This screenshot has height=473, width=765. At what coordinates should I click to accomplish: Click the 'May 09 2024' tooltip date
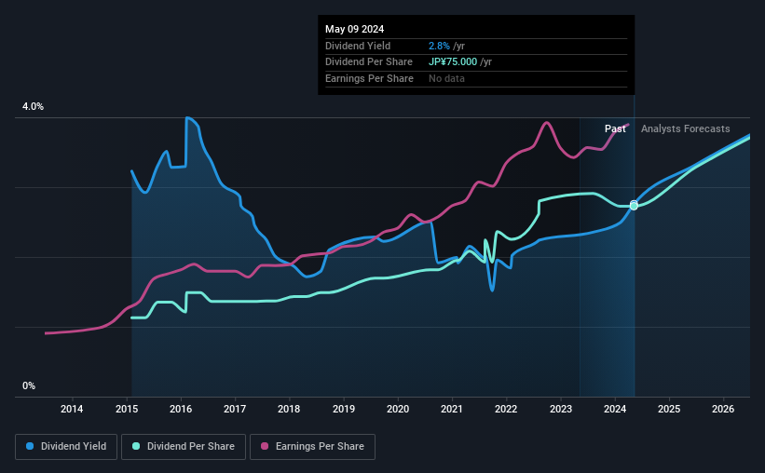click(x=355, y=29)
